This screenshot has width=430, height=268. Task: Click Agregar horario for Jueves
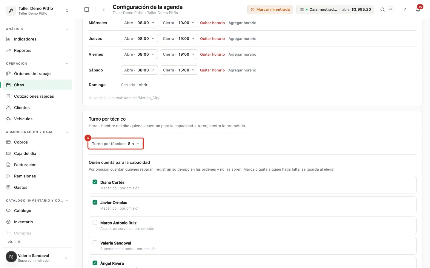point(242,38)
